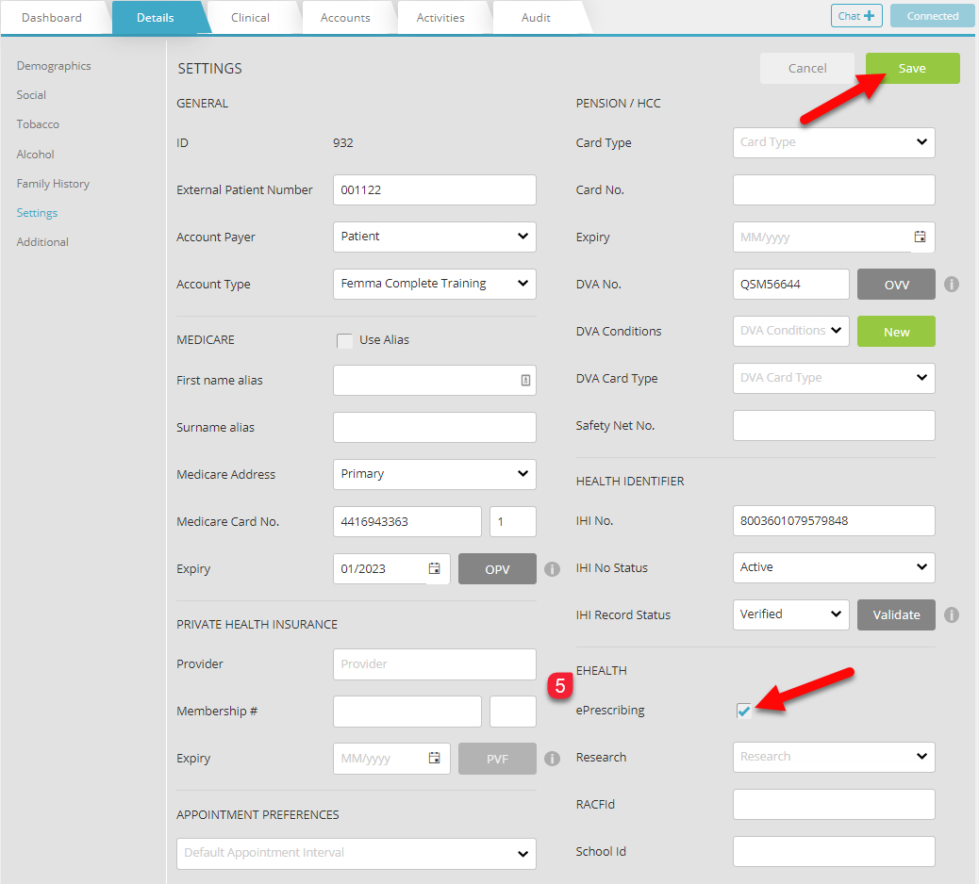Click contact icon in First name alias field
Image resolution: width=979 pixels, height=884 pixels.
coord(525,380)
